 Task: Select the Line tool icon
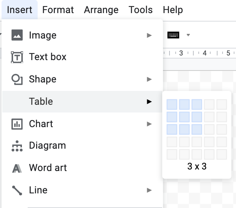click(17, 190)
